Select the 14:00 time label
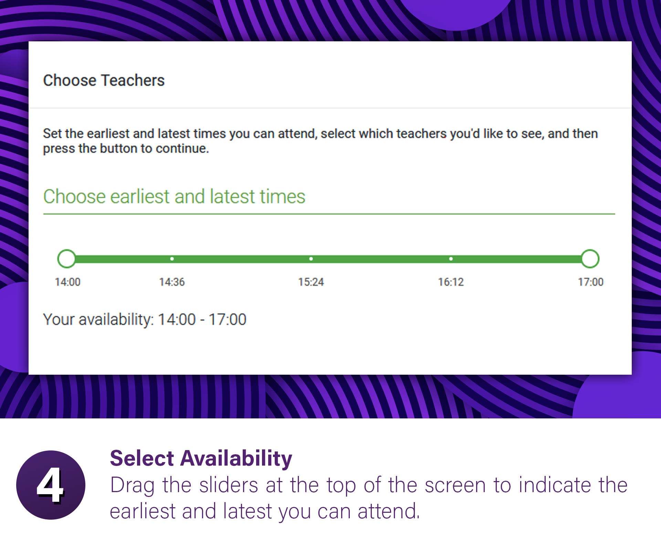Viewport: 661px width, 551px height. tap(67, 282)
